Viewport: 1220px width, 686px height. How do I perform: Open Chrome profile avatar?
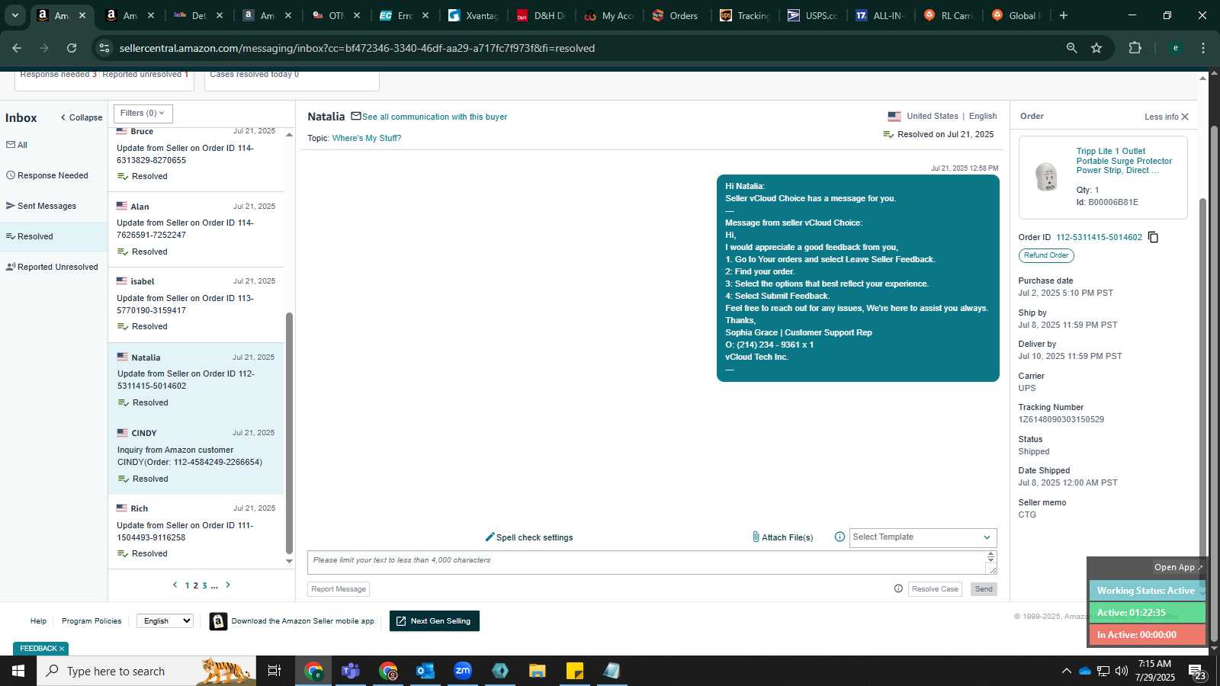(x=1175, y=48)
